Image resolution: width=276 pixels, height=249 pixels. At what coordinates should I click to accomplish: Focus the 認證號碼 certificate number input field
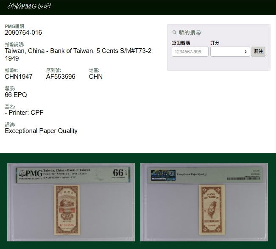[190, 52]
